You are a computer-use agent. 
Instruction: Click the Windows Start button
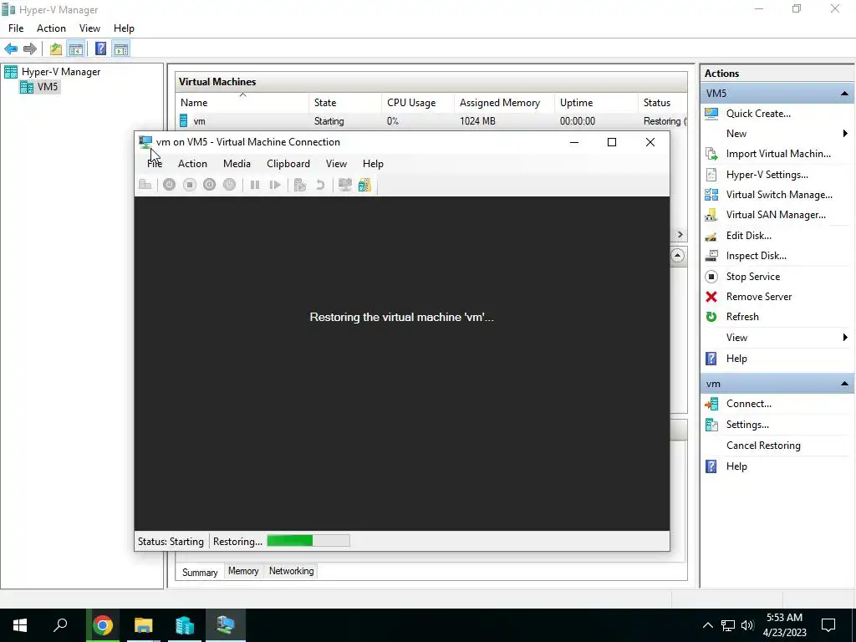(x=20, y=625)
